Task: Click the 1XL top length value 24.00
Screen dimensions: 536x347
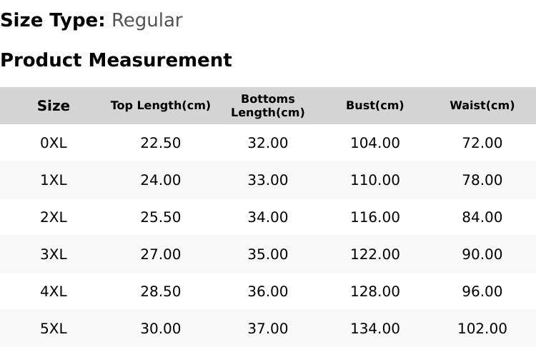Action: tap(161, 180)
